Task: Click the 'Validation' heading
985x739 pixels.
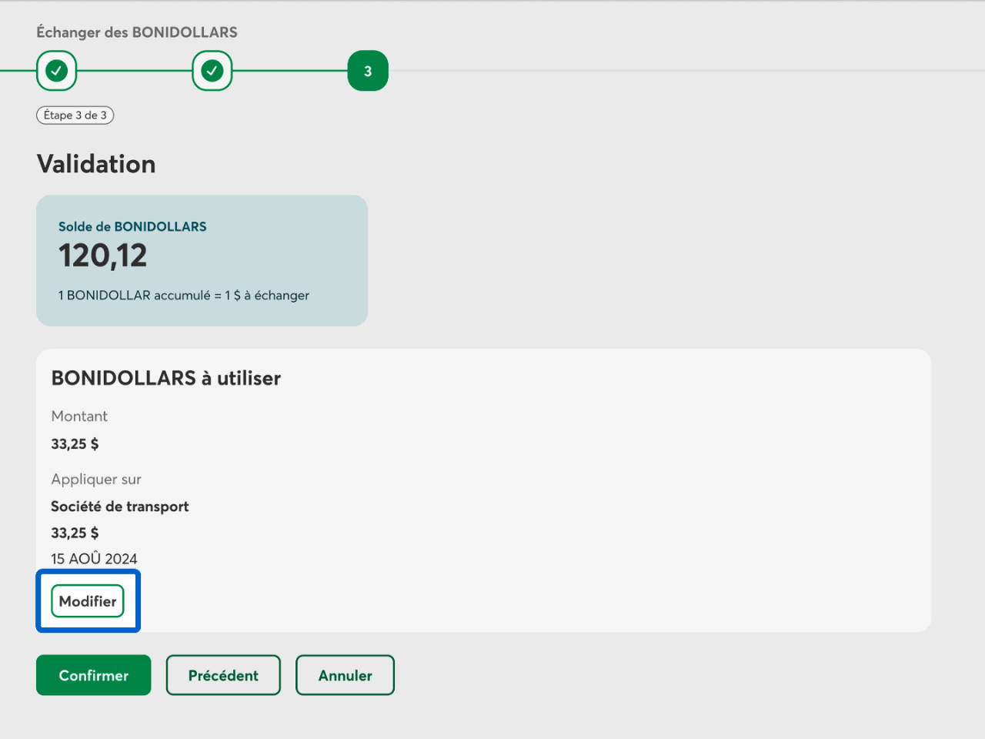Action: 96,164
